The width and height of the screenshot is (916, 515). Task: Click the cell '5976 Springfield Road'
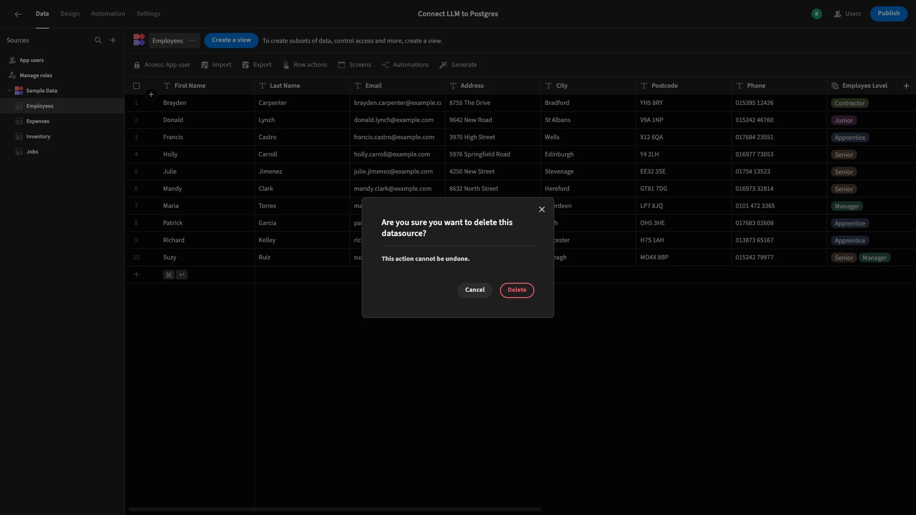(493, 154)
